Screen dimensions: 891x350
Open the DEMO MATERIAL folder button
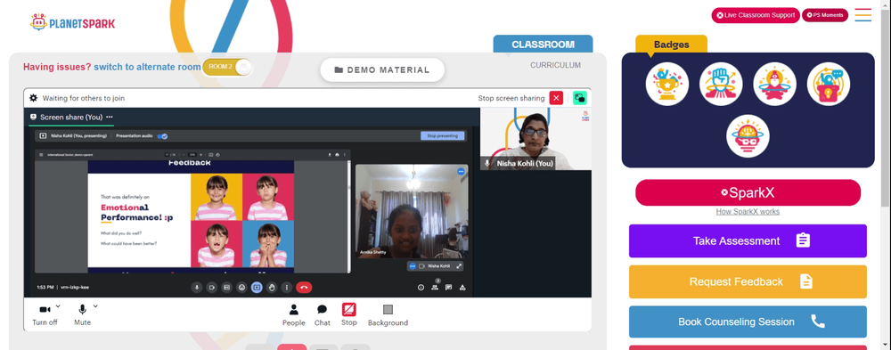(382, 69)
